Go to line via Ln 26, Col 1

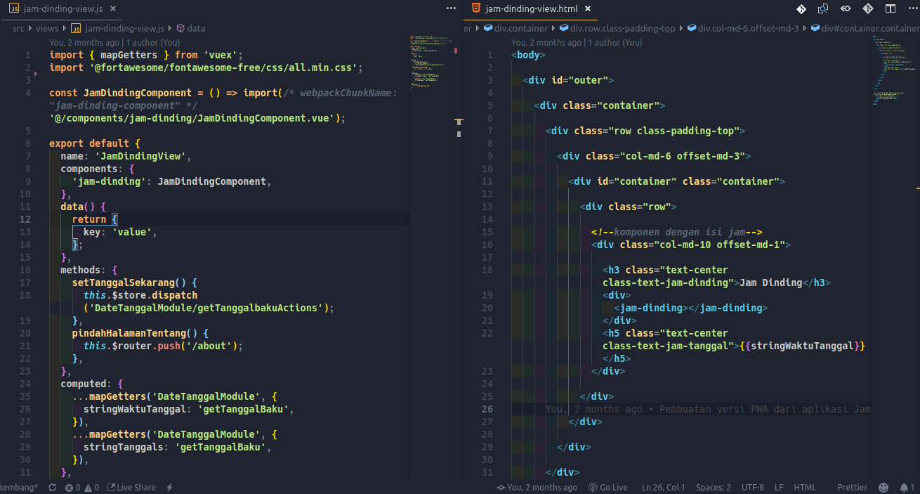[663, 487]
